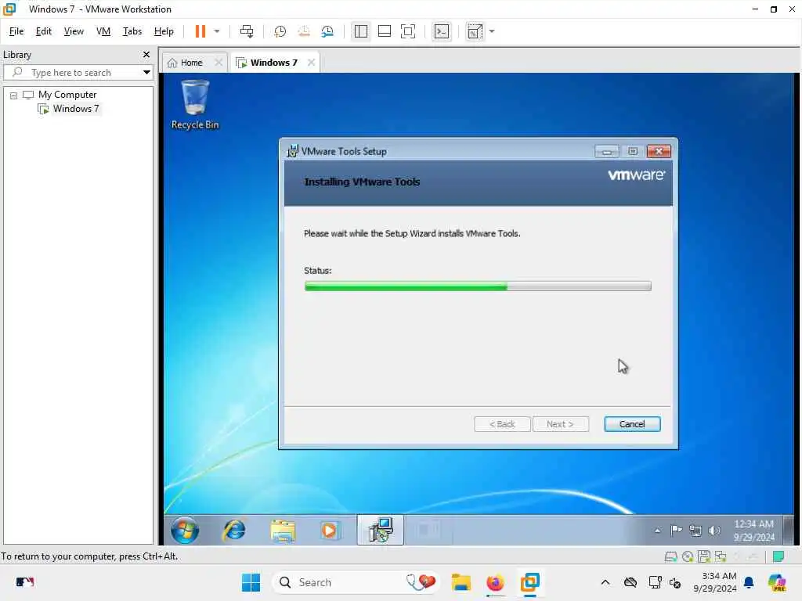Click the floppy device status icon
Screen dimensions: 802x601
click(x=704, y=556)
